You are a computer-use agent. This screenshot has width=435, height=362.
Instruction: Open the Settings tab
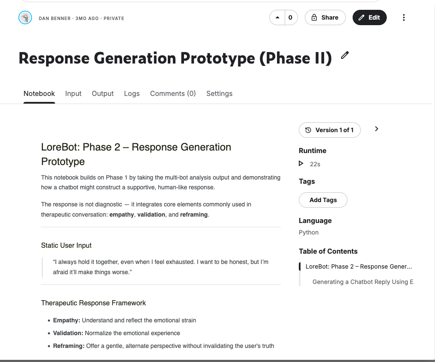point(219,93)
